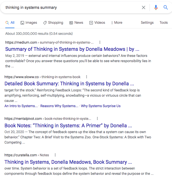This screenshot has width=172, height=177.
Task: Switch to the Shopping tab
Action: tap(53, 23)
